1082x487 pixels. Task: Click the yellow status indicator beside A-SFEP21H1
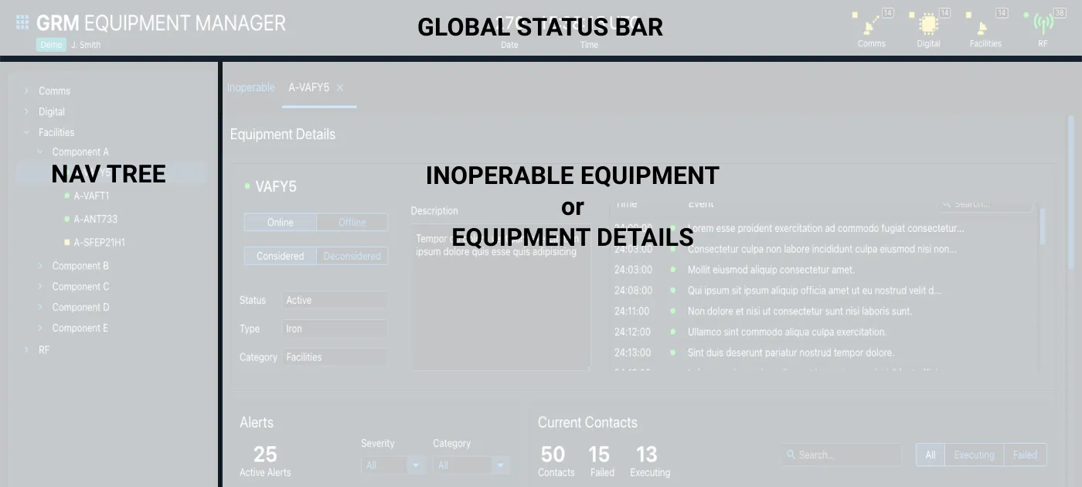click(x=66, y=242)
